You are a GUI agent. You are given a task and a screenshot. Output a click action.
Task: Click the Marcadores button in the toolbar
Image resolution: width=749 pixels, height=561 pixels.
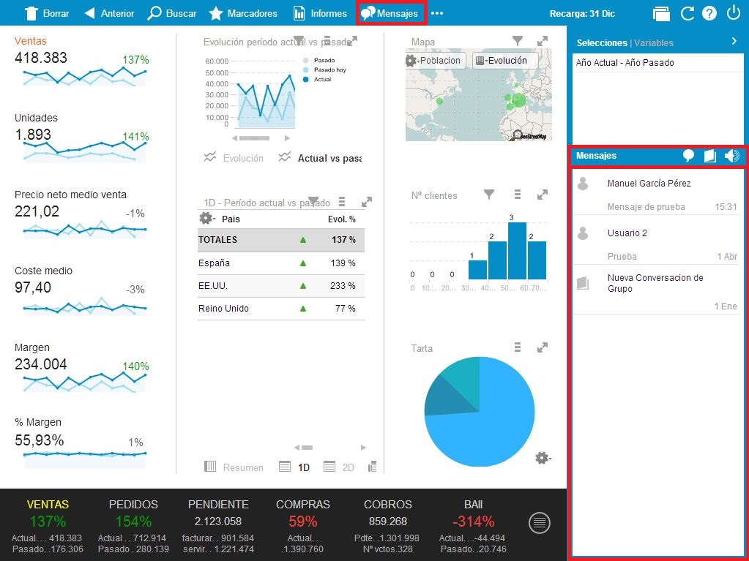point(243,13)
